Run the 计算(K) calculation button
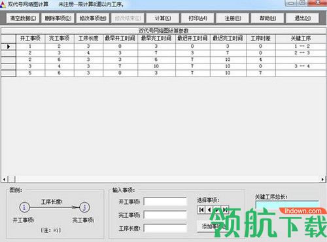Viewport: 327px width, 242px height. [x=163, y=18]
